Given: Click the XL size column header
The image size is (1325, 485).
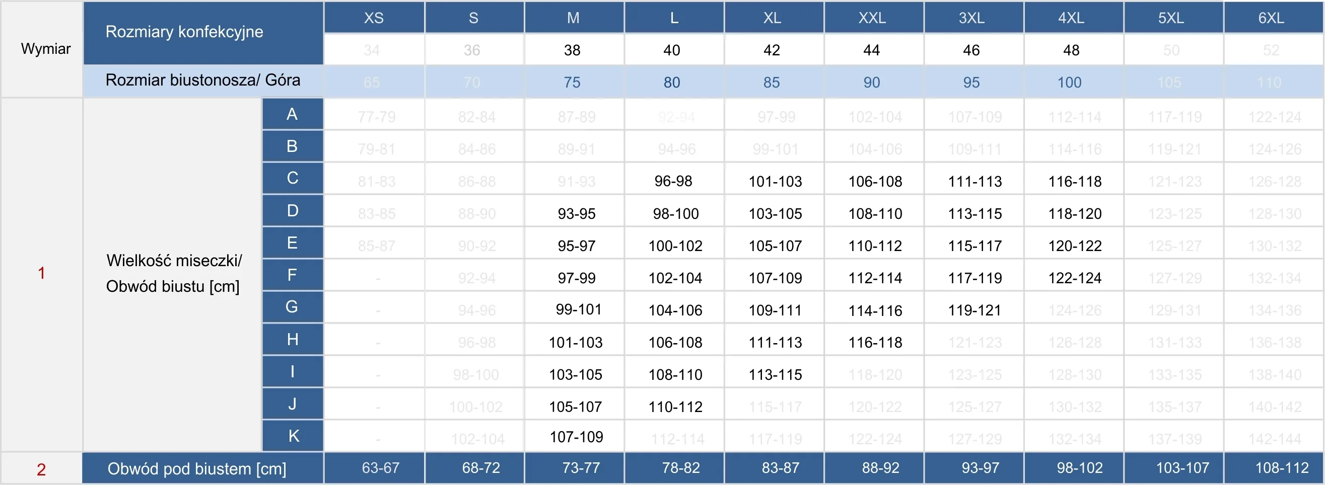Looking at the screenshot, I should (772, 18).
